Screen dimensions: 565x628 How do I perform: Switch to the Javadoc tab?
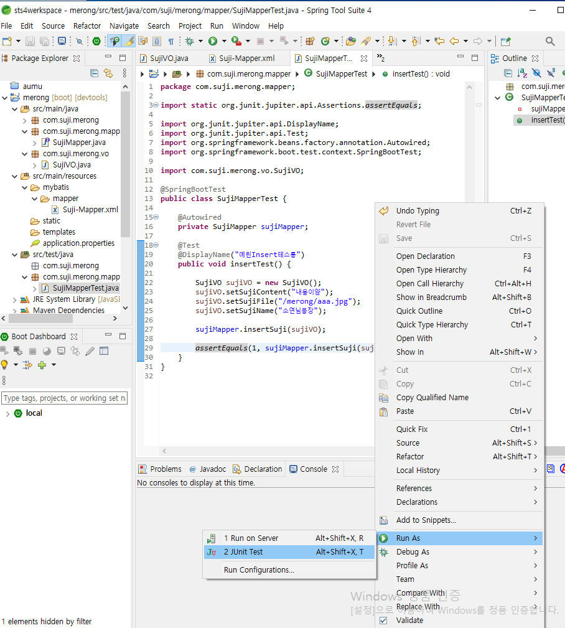(x=207, y=469)
